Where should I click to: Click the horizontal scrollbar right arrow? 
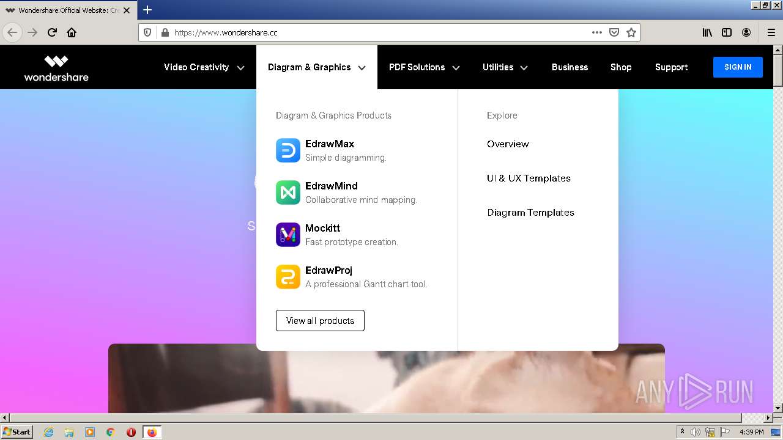pos(769,418)
